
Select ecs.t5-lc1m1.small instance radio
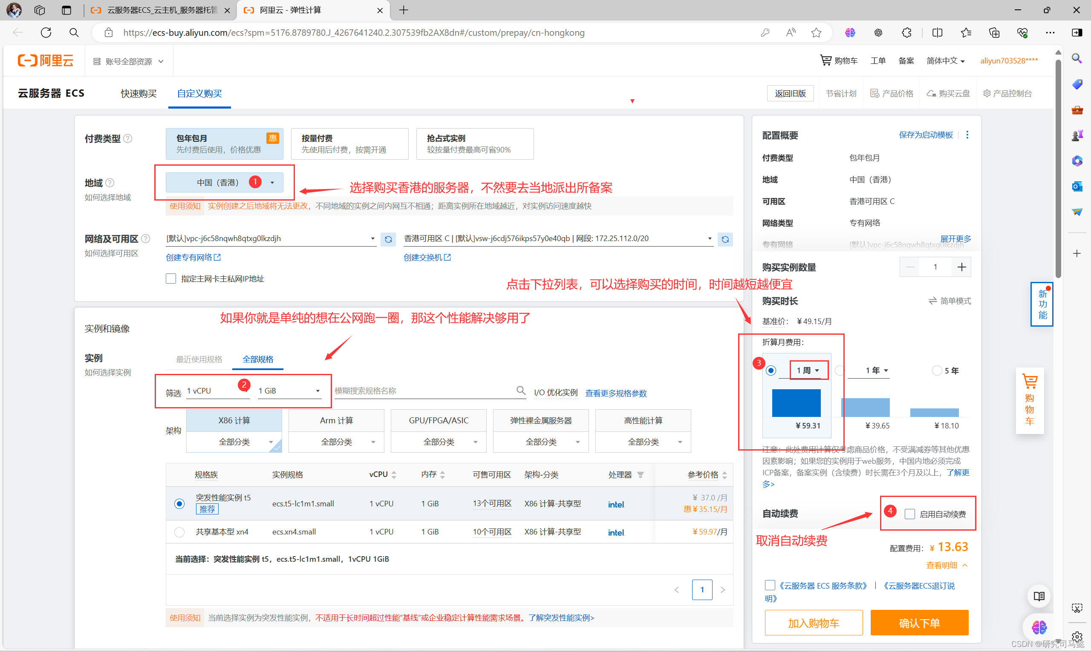coord(179,503)
